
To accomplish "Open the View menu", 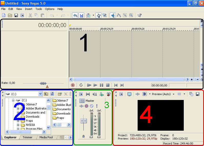I will click(x=19, y=9).
